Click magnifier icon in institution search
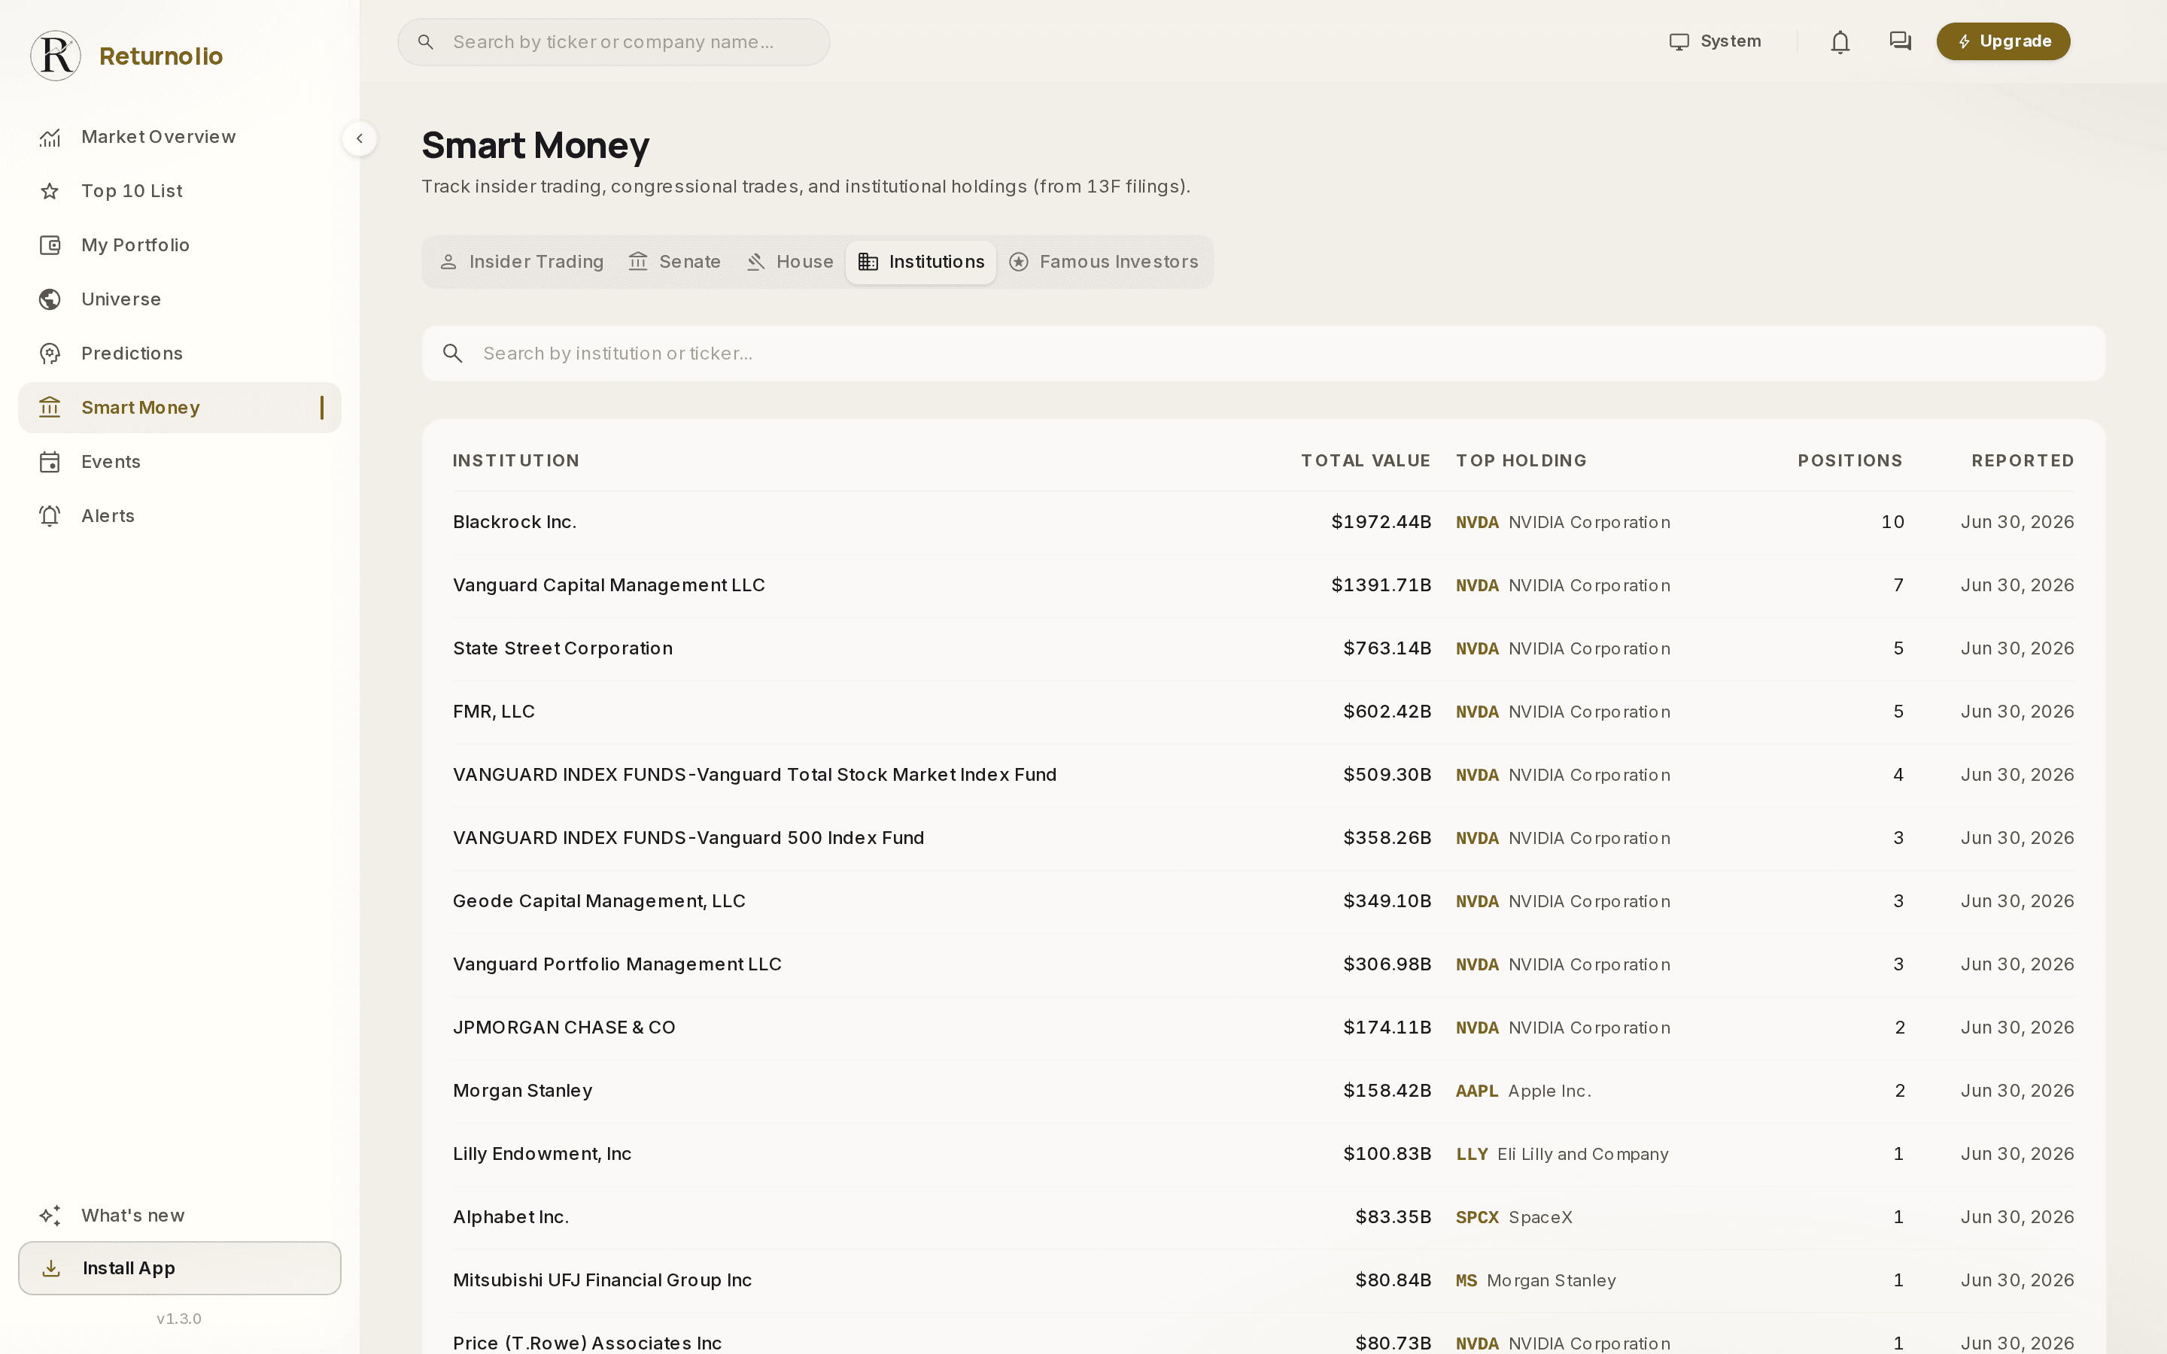The image size is (2167, 1354). (453, 354)
